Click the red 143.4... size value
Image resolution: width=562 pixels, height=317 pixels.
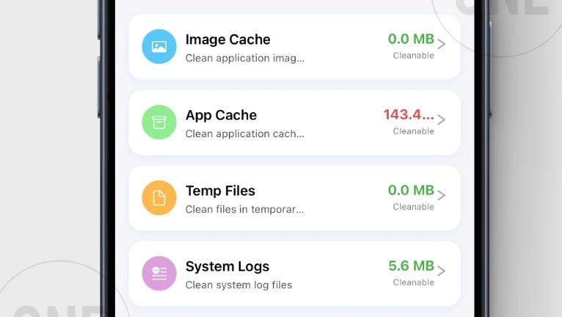(x=409, y=114)
